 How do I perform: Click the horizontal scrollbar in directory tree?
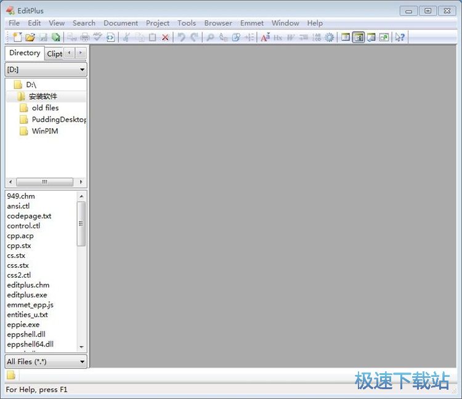(x=44, y=182)
